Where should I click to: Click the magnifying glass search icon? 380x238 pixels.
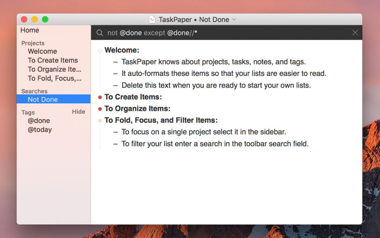click(99, 33)
